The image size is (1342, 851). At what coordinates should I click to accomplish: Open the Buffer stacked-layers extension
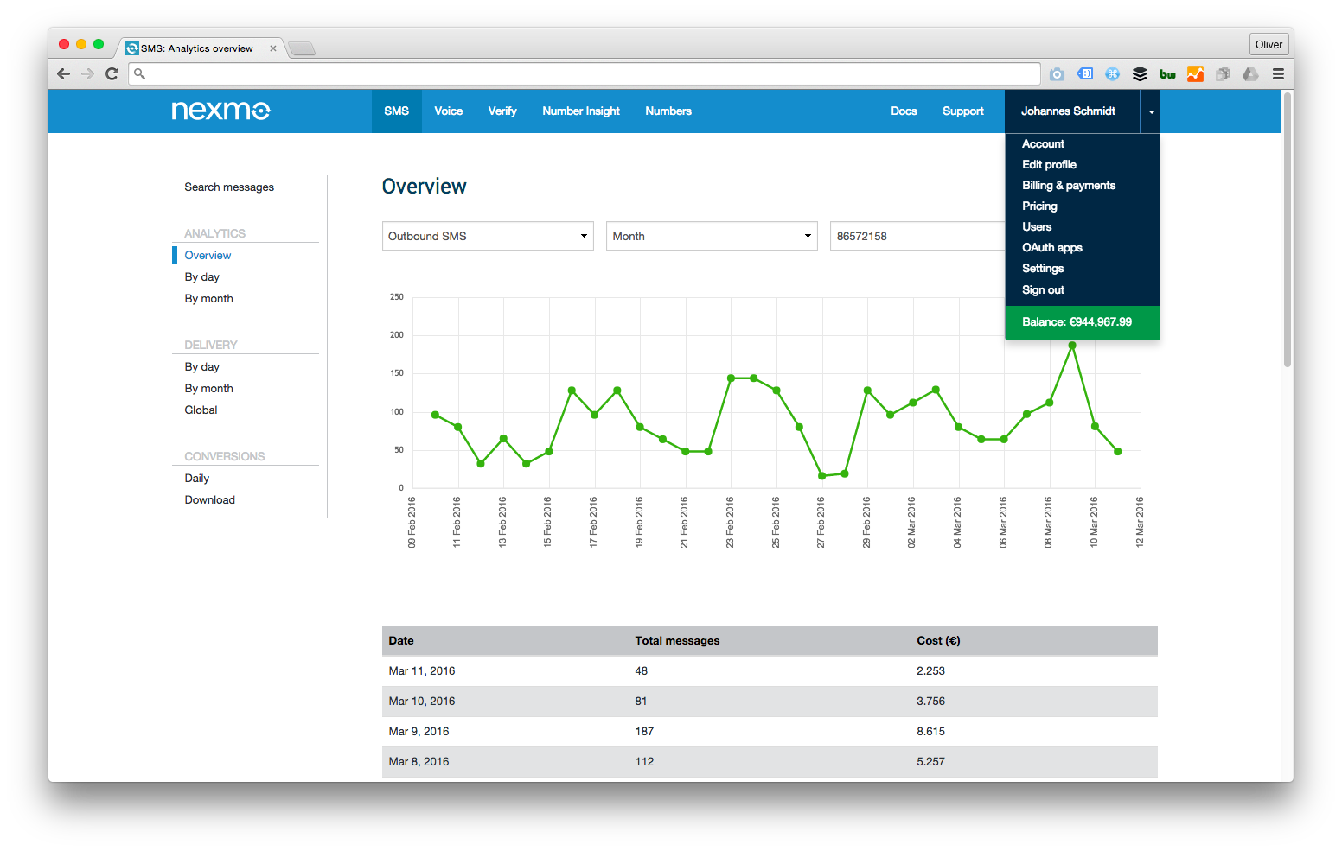[1140, 74]
